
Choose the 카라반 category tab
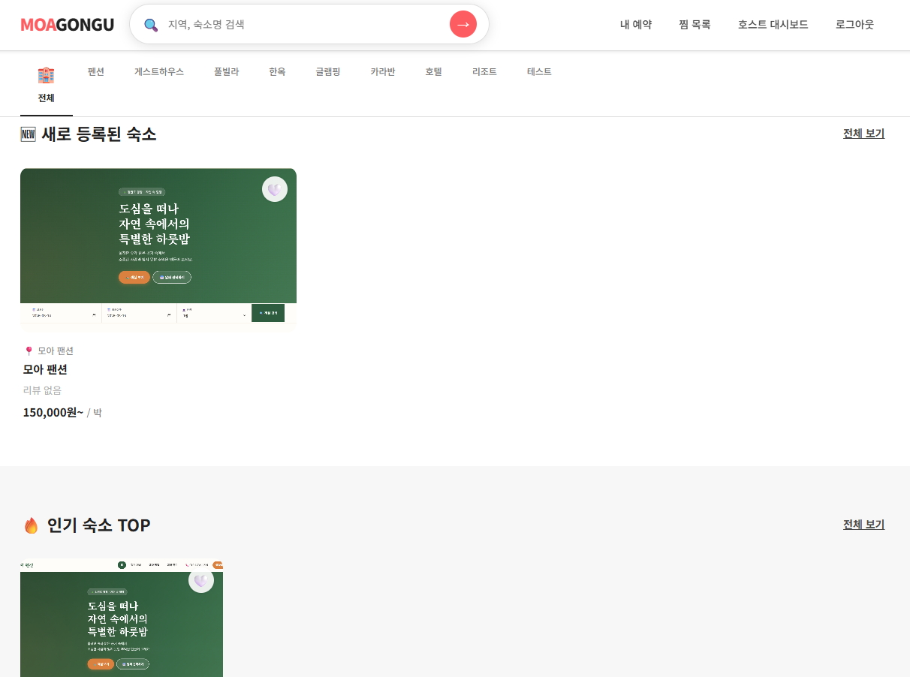click(x=382, y=72)
